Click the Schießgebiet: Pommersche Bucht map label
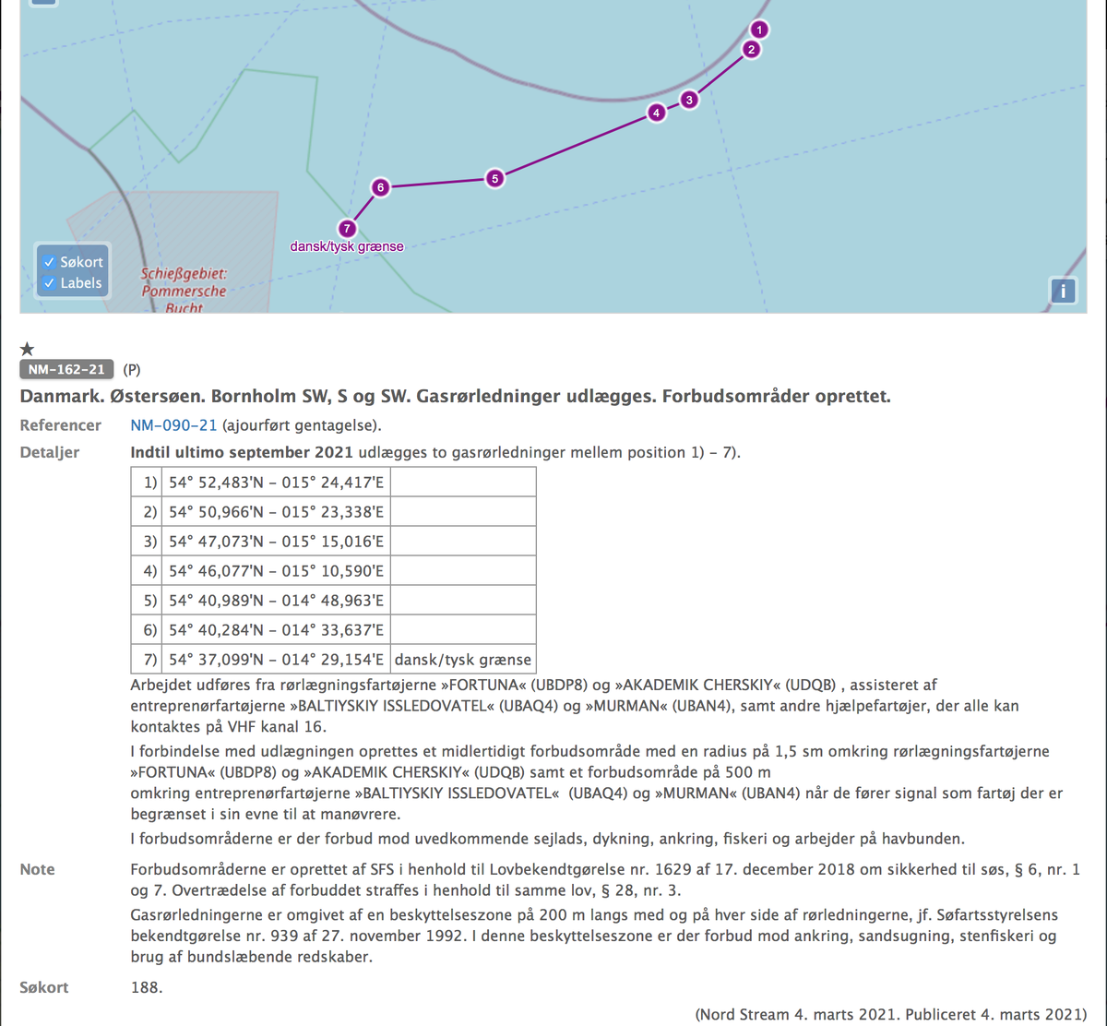 coord(184,292)
